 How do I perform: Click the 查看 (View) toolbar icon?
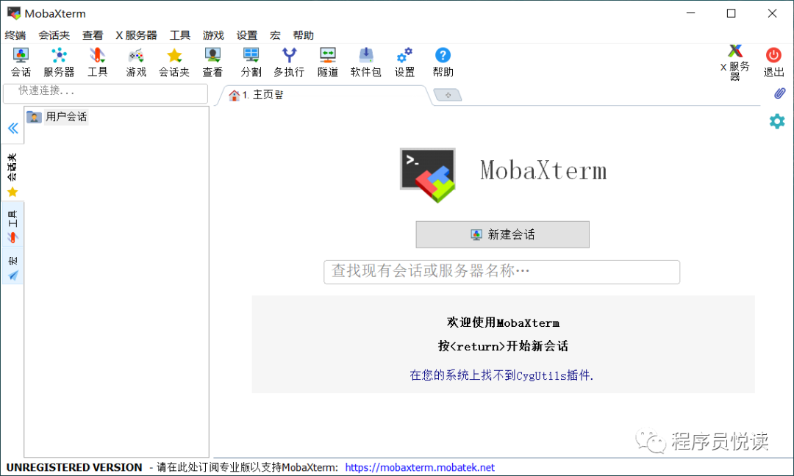pos(212,62)
